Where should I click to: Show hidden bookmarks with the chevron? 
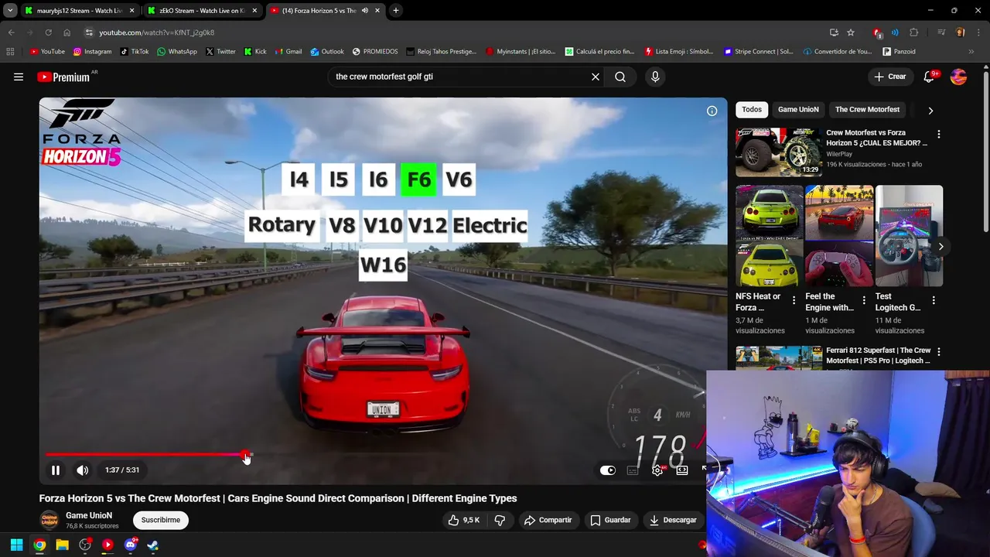coord(971,52)
